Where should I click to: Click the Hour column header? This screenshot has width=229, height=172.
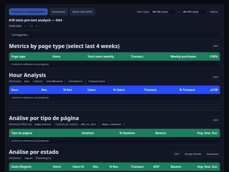pyautogui.click(x=15, y=90)
